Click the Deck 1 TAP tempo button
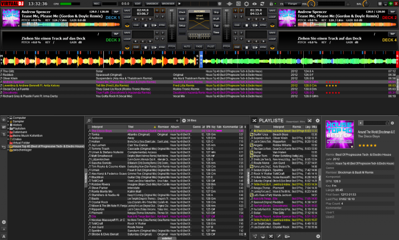The image size is (399, 240). tap(116, 11)
